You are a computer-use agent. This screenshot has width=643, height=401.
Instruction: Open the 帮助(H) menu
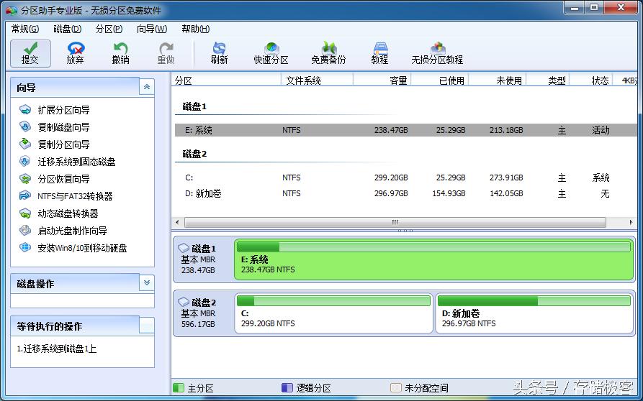196,29
